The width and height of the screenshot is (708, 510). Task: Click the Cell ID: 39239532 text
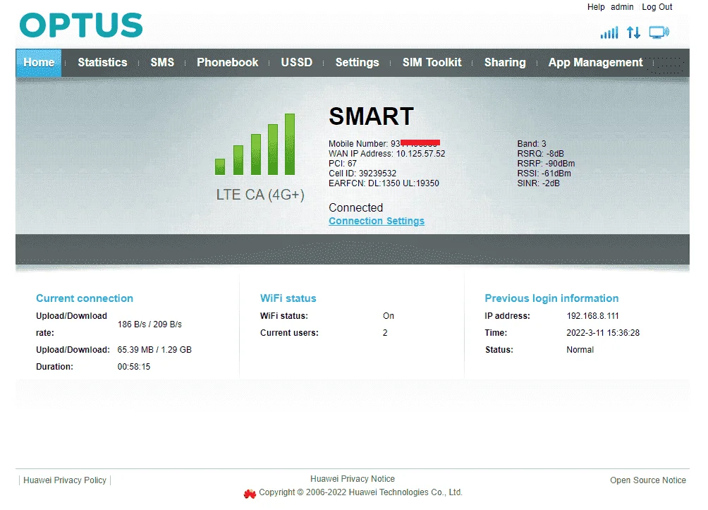362,174
